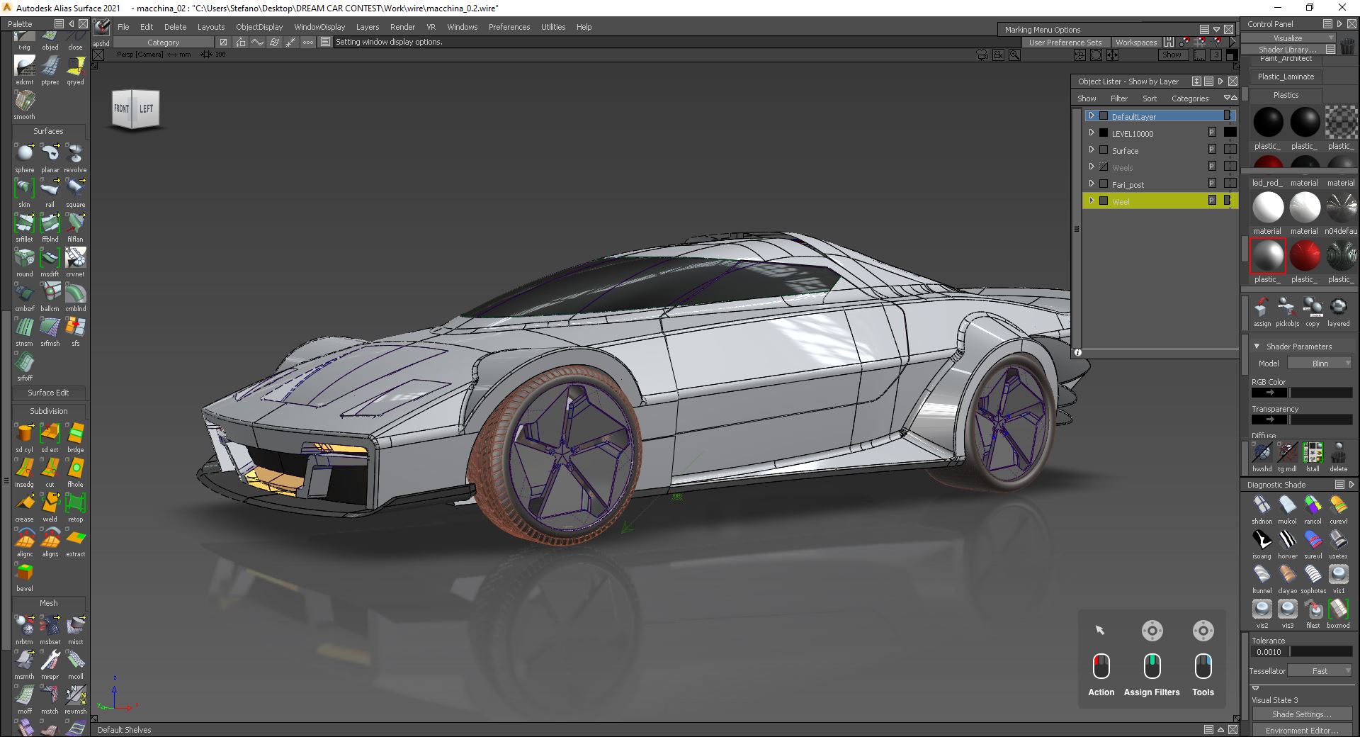This screenshot has height=737, width=1360.
Task: Open the Preferences menu
Action: pyautogui.click(x=509, y=27)
